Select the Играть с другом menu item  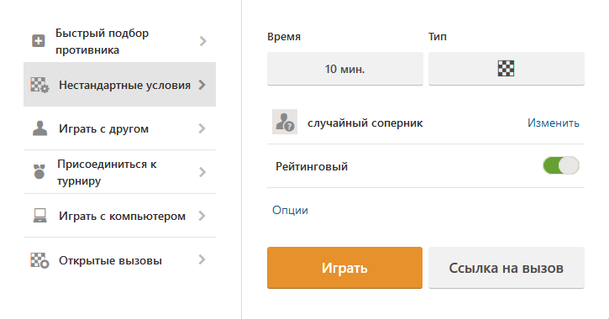tap(119, 128)
